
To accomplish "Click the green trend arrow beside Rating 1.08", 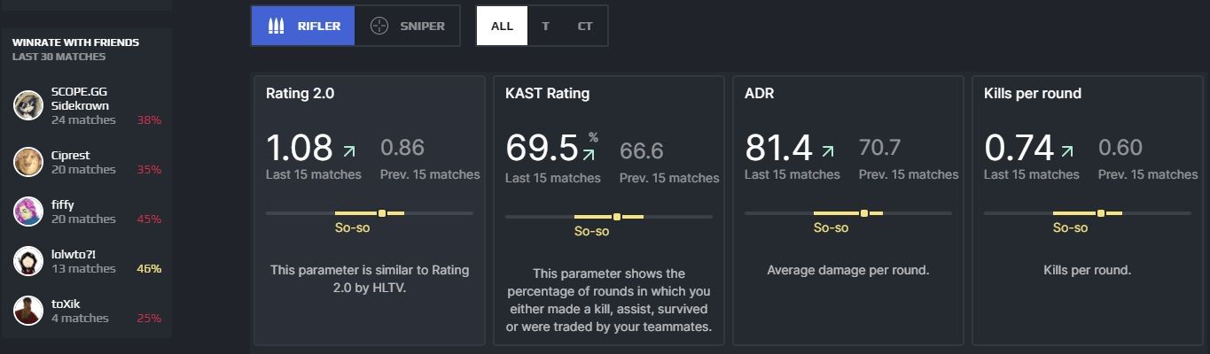I will pyautogui.click(x=349, y=150).
